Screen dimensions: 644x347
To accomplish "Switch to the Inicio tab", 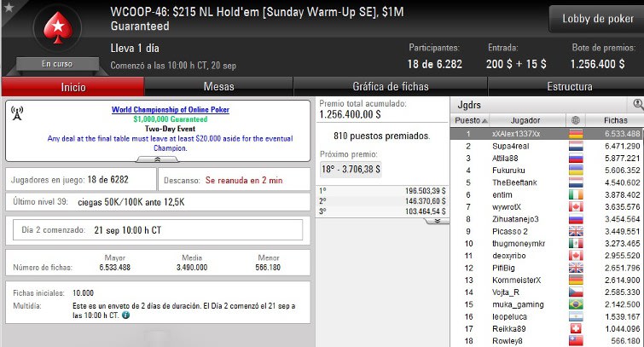I will point(73,87).
